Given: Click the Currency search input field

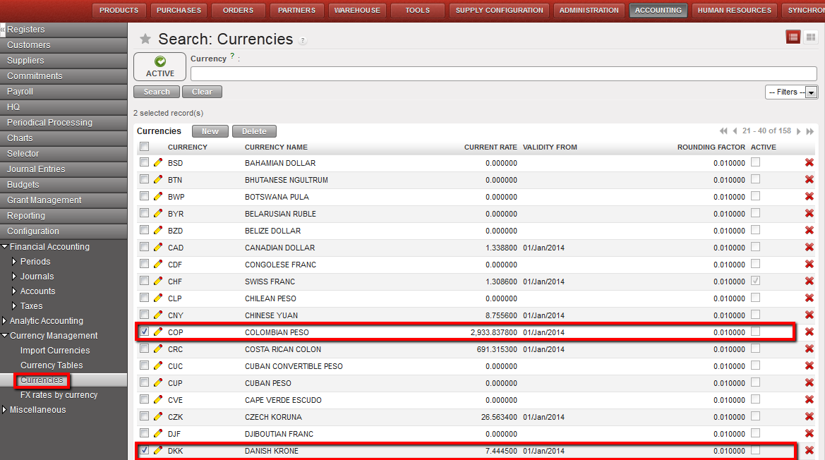Looking at the screenshot, I should pyautogui.click(x=503, y=74).
